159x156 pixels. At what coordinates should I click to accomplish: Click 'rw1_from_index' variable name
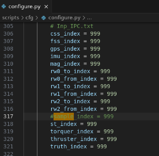click(x=74, y=94)
